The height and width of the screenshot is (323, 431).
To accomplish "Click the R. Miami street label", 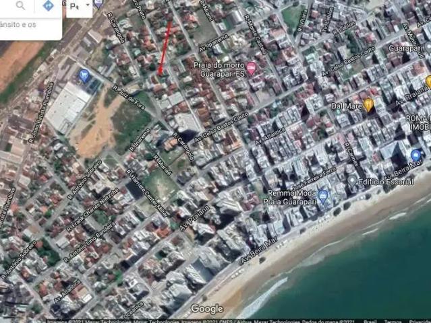I will point(206,10).
